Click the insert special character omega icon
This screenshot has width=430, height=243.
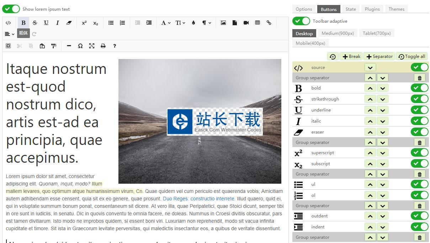(80, 46)
